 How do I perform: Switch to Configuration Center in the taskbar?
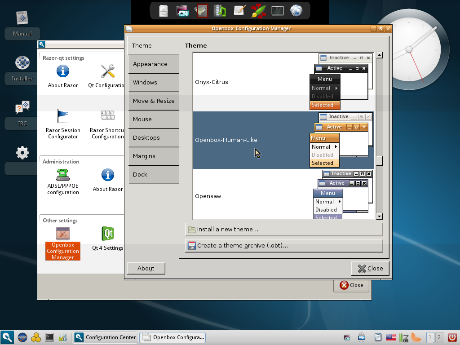click(105, 337)
